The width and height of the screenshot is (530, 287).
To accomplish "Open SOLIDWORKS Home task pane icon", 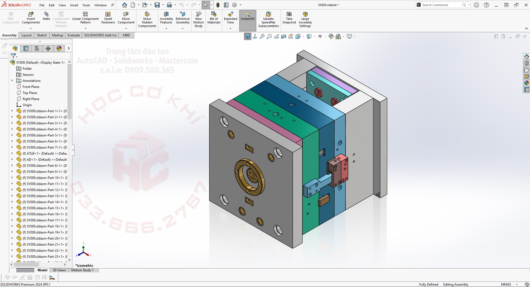I will coord(527,57).
